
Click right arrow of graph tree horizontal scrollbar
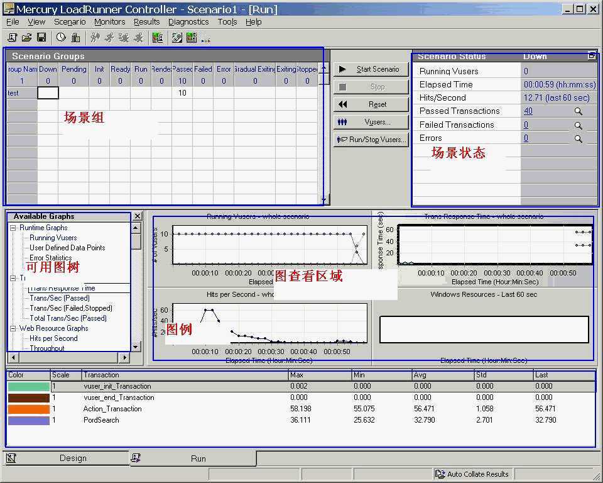pos(124,357)
